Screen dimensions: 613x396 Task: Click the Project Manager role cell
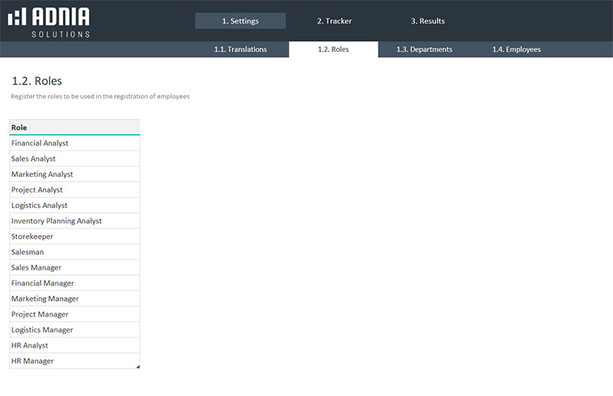coord(74,315)
